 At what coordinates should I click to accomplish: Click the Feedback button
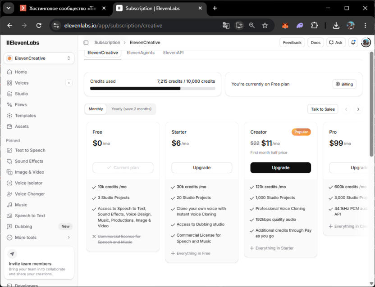[292, 42]
